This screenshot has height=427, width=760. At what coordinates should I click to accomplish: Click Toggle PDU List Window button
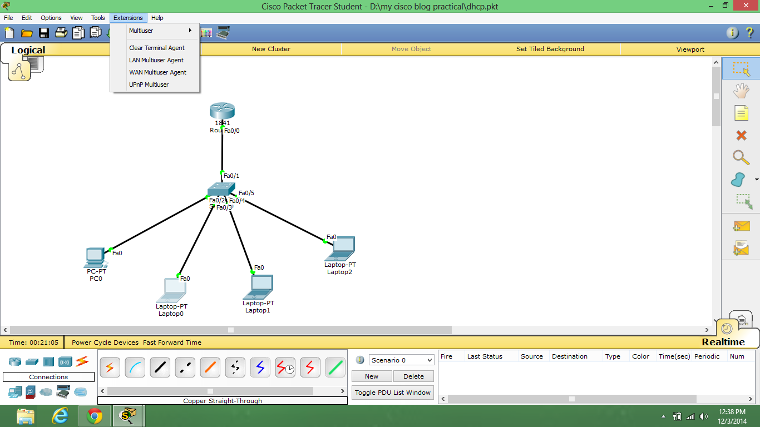click(x=393, y=393)
